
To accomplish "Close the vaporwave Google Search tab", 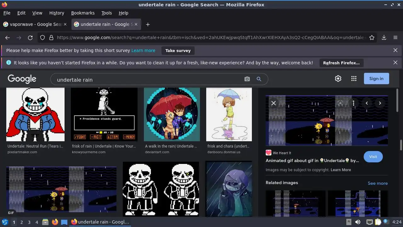I will click(65, 24).
